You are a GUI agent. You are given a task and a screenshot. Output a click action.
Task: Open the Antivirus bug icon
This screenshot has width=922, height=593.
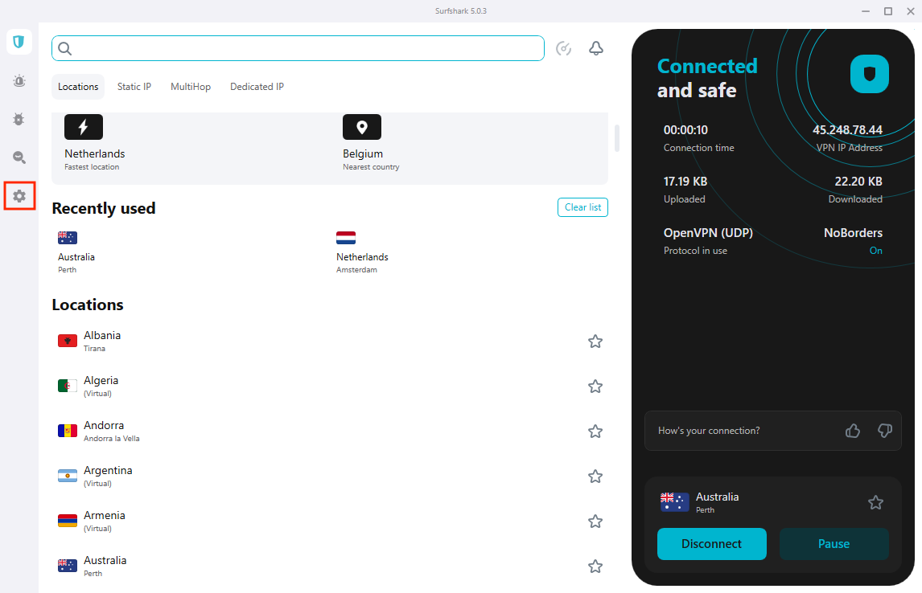coord(19,119)
